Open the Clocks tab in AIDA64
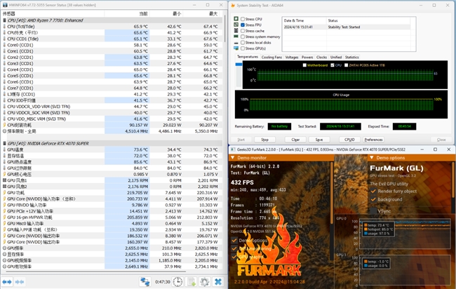Image resolution: width=456 pixels, height=289 pixels. point(321,58)
